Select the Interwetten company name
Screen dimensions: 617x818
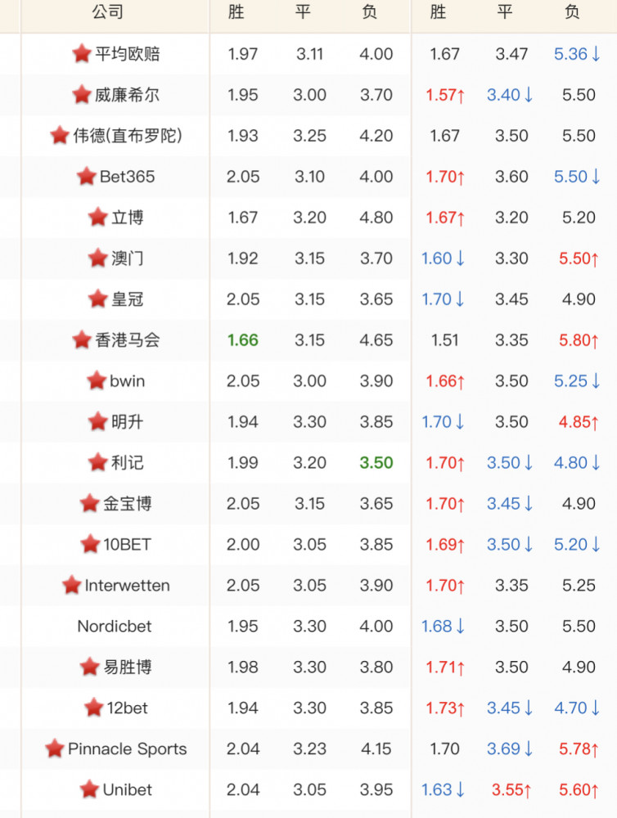click(128, 586)
